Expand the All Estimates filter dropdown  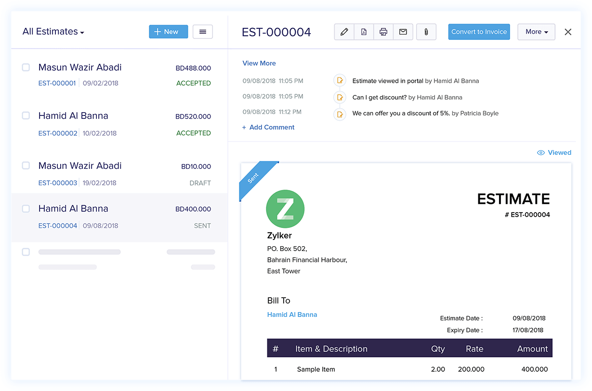(x=53, y=32)
